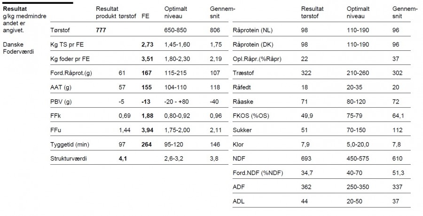The height and width of the screenshot is (216, 423).
Task: Click the Råprotein (DK) row label
Action: (x=255, y=45)
